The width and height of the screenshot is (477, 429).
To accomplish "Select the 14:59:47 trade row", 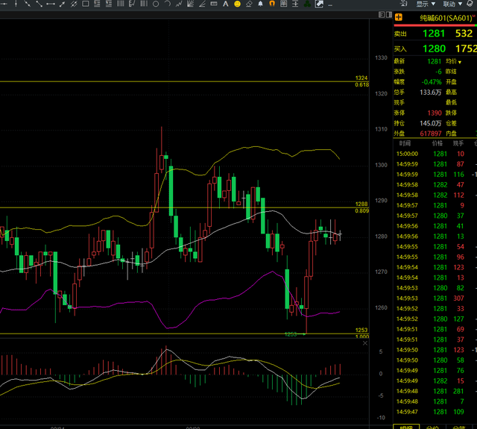I will click(435, 412).
